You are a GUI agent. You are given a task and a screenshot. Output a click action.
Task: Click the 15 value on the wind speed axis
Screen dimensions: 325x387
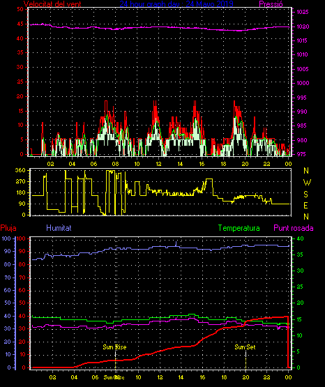click(x=20, y=111)
